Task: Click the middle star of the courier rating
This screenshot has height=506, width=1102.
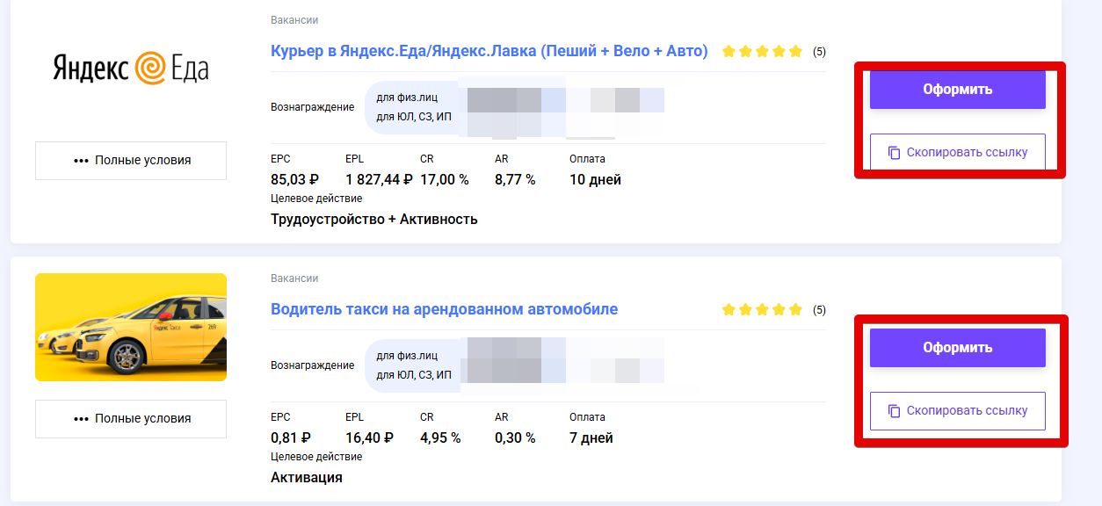Action: (x=762, y=52)
